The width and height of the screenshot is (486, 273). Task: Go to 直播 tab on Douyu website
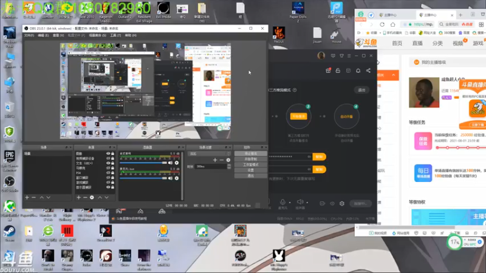pyautogui.click(x=417, y=43)
